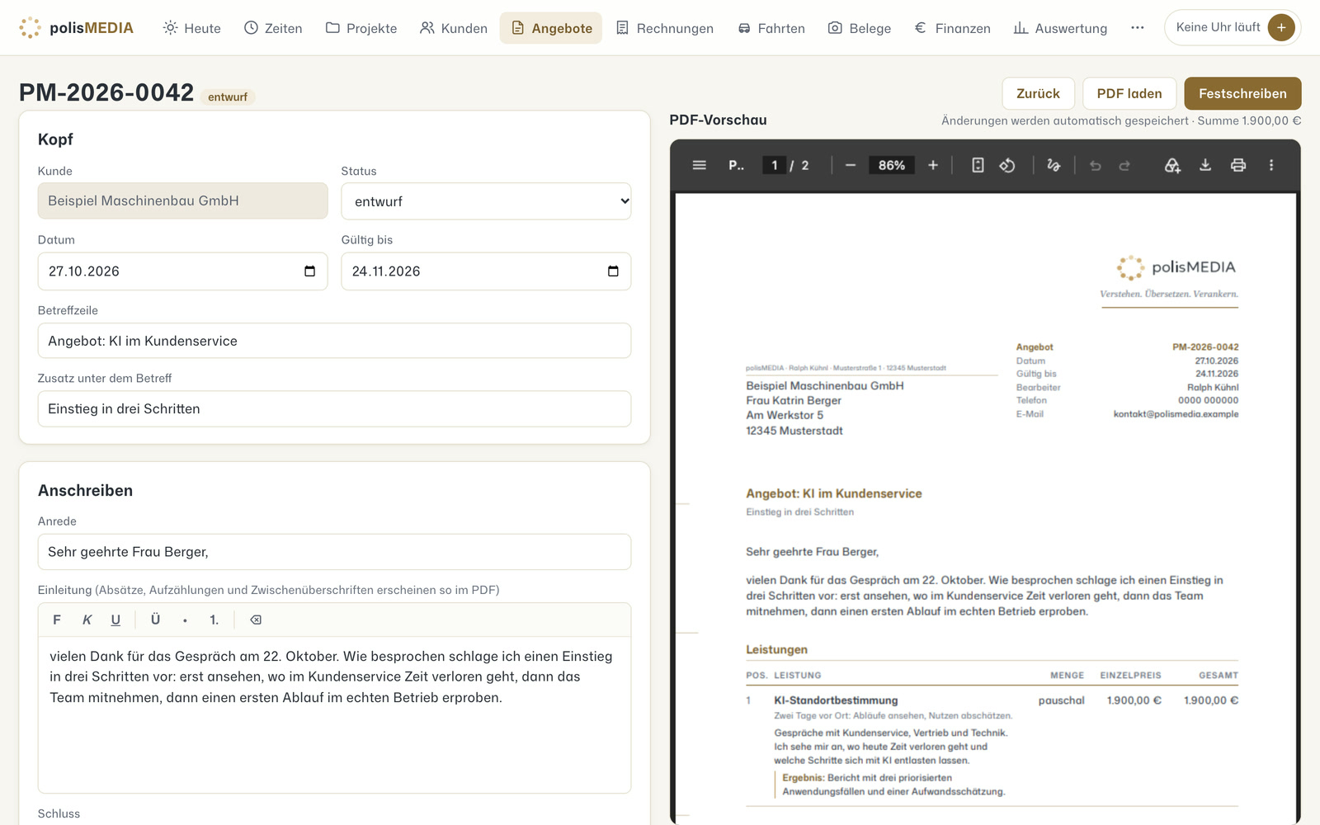This screenshot has height=825, width=1320.
Task: Open the calendar picker for Datum
Action: [x=310, y=271]
